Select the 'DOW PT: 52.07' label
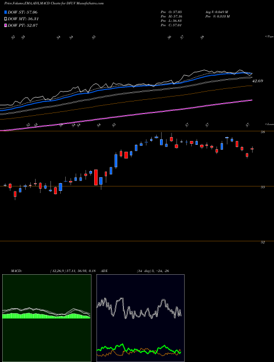This screenshot has width=274, height=362. pyautogui.click(x=22, y=25)
